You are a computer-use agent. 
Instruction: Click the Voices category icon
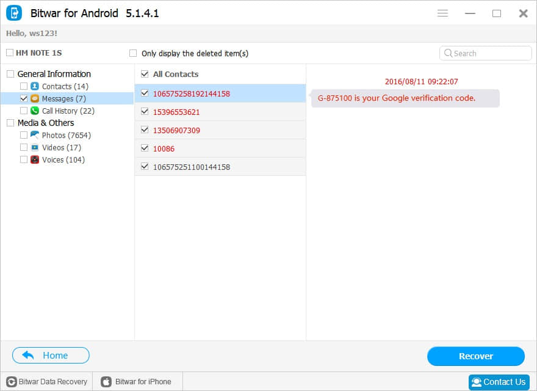35,159
